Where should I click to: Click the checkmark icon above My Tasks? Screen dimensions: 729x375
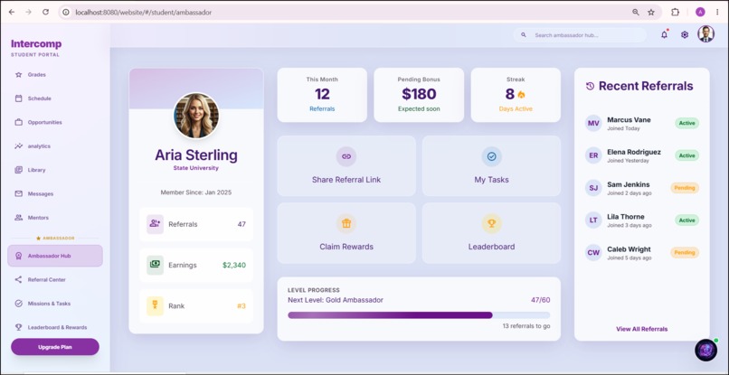(491, 156)
